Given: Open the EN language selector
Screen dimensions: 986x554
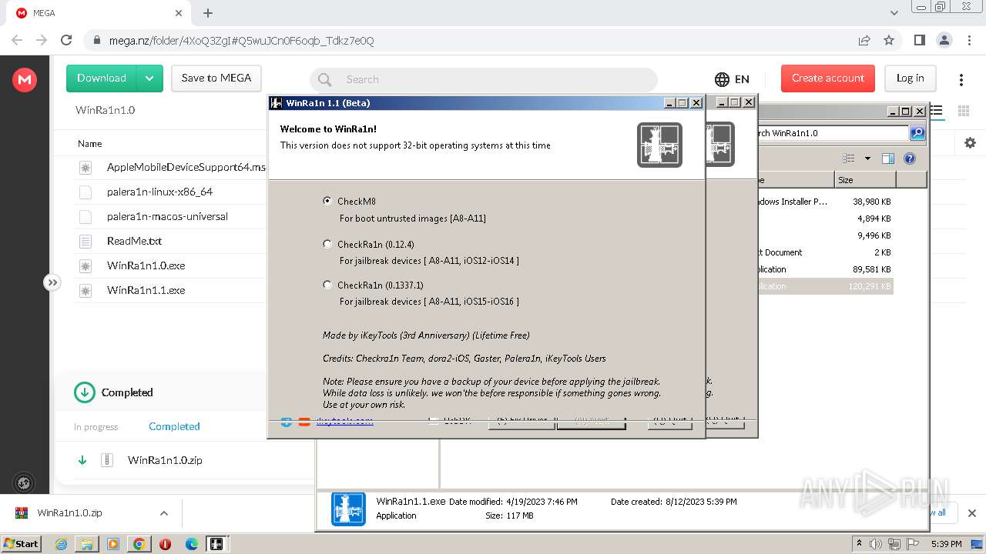Looking at the screenshot, I should (x=732, y=79).
